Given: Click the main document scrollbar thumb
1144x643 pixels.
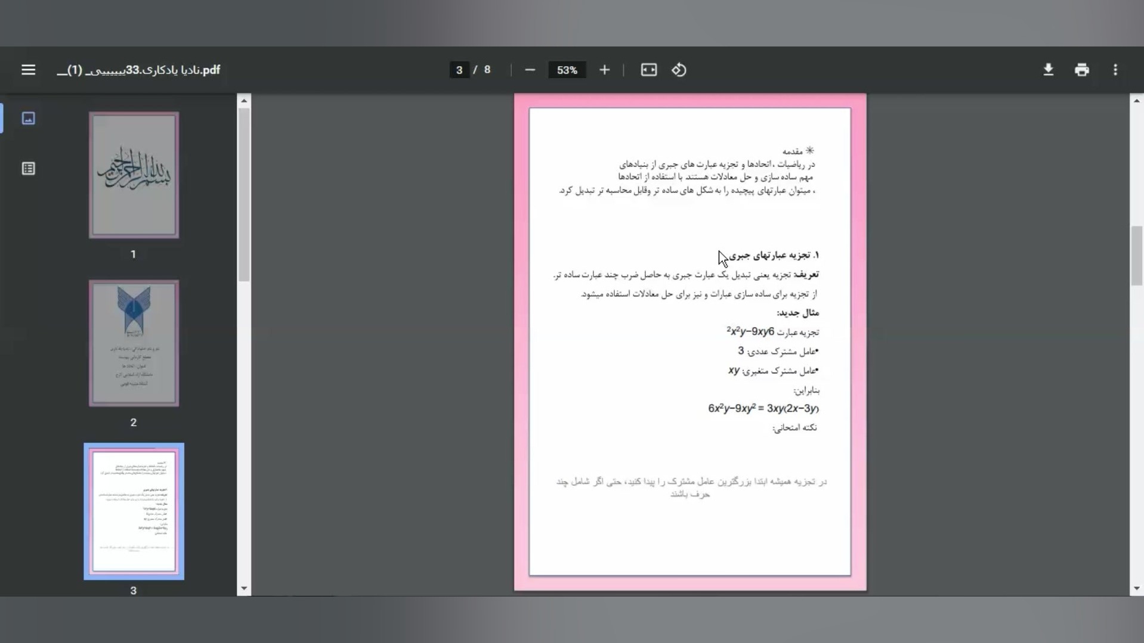Looking at the screenshot, I should tap(1136, 256).
